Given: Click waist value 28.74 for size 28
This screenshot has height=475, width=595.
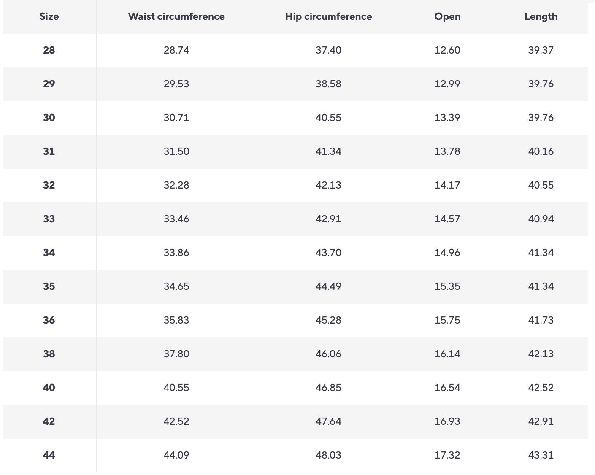Looking at the screenshot, I should pos(176,50).
